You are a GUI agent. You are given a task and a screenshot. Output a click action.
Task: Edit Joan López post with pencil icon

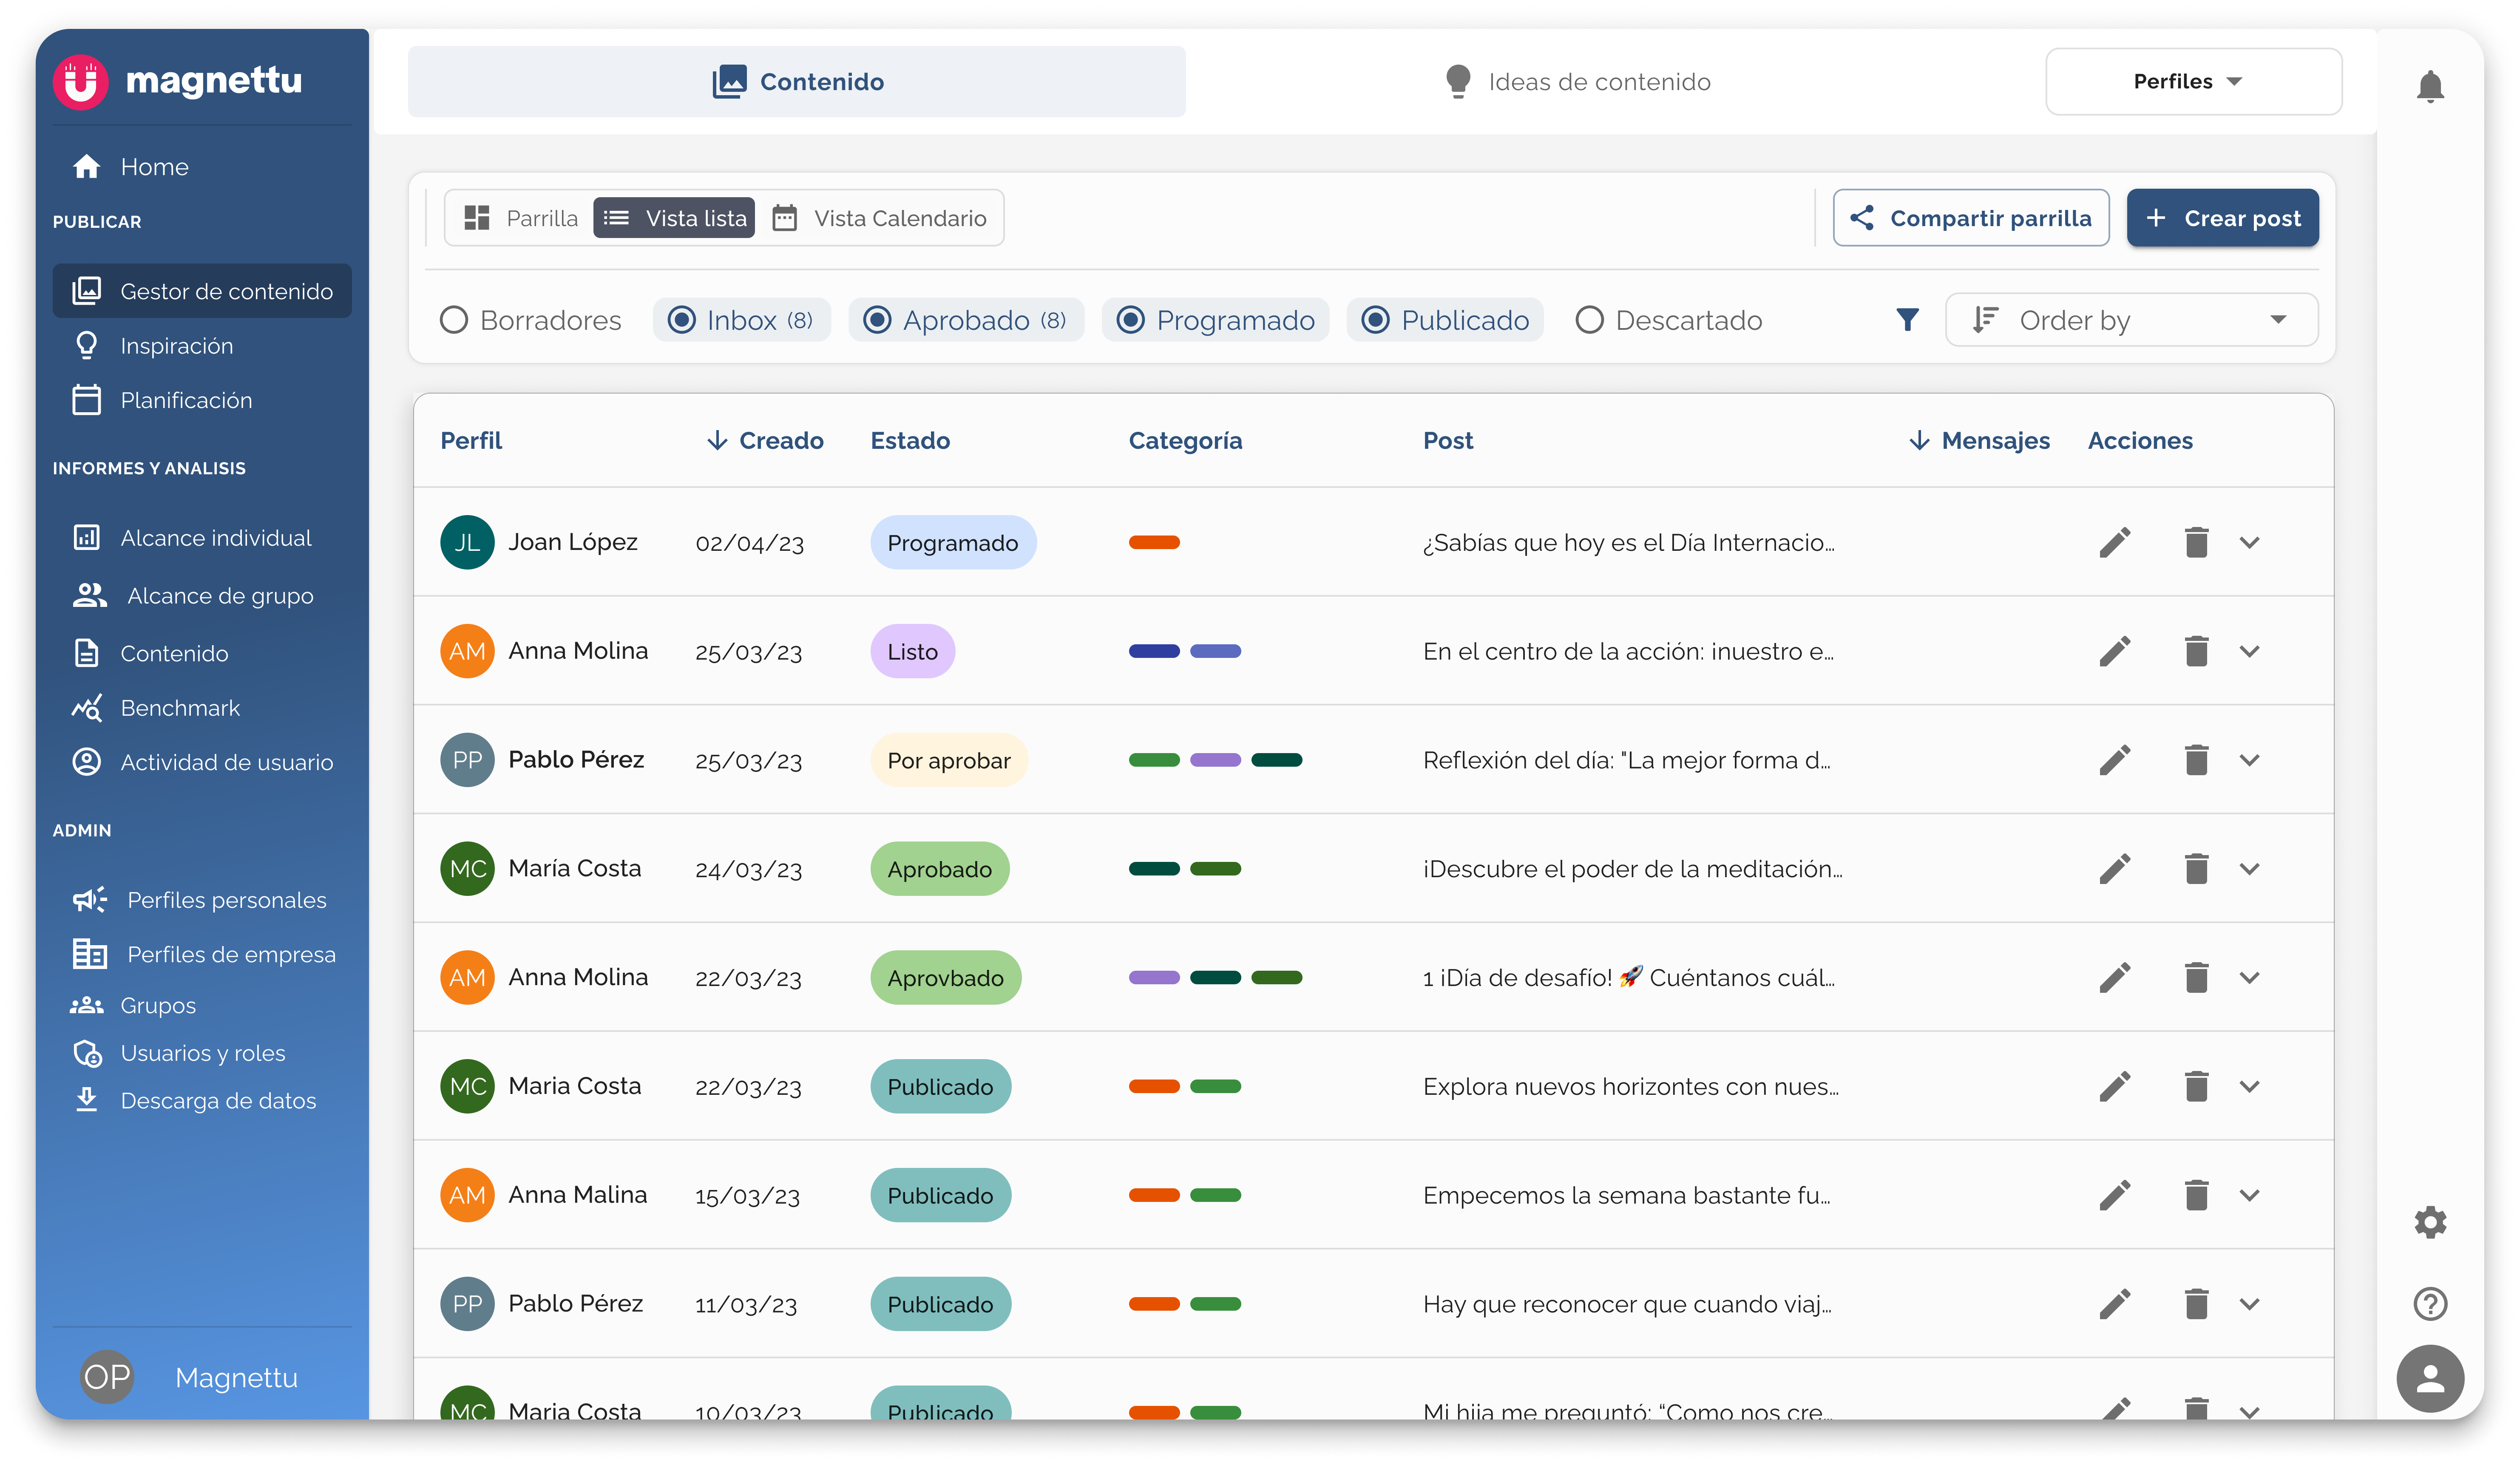click(x=2115, y=542)
